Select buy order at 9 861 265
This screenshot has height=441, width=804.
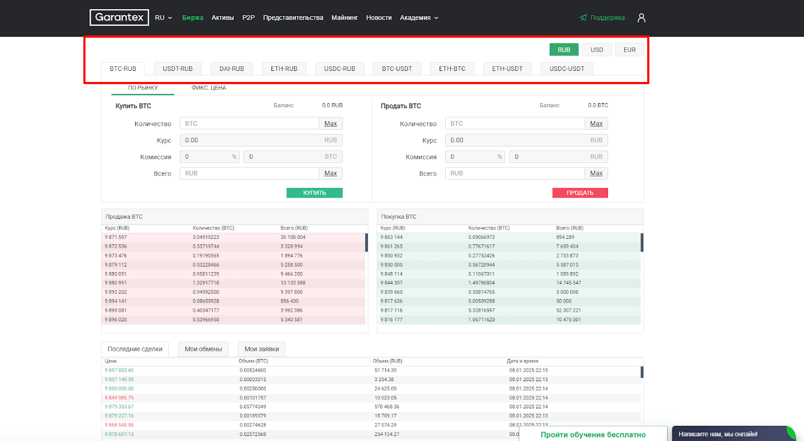point(509,246)
